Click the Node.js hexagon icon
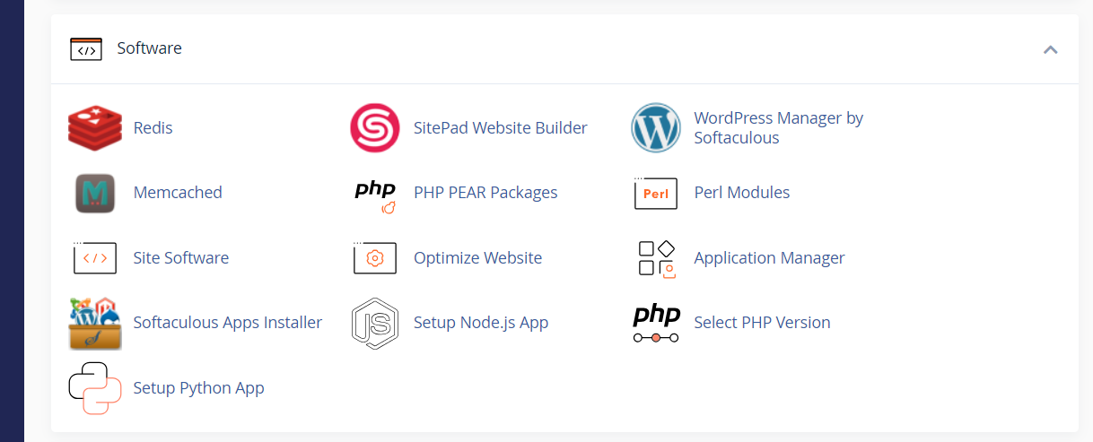Viewport: 1093px width, 442px height. [374, 323]
